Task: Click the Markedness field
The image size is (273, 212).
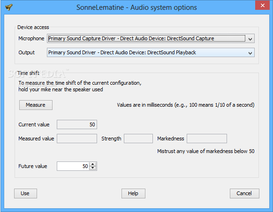Action: click(x=207, y=139)
